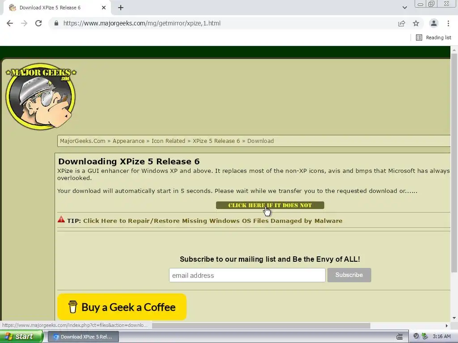Click the 3:16 AM clock
The image size is (458, 343).
(x=441, y=337)
